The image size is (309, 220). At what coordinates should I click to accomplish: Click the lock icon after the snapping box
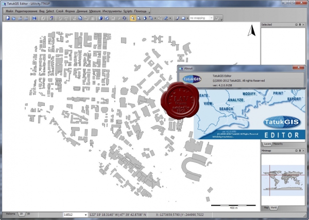217,19
